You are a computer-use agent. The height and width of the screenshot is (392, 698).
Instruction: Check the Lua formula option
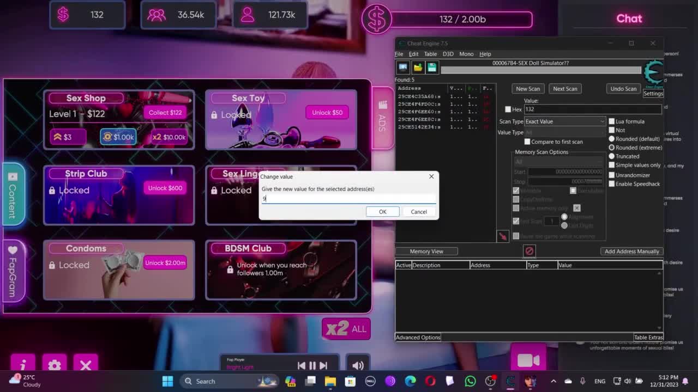(x=612, y=121)
